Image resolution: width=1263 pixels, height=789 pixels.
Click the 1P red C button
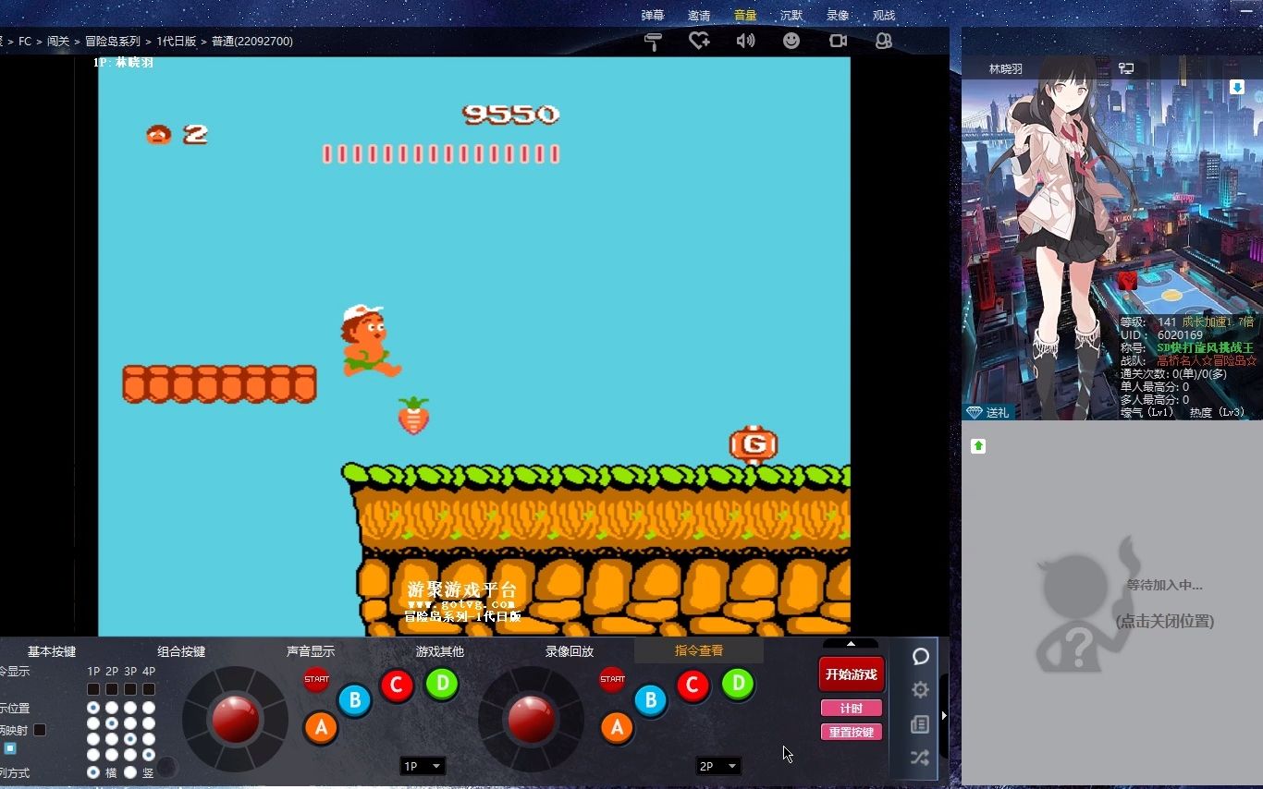pos(397,686)
